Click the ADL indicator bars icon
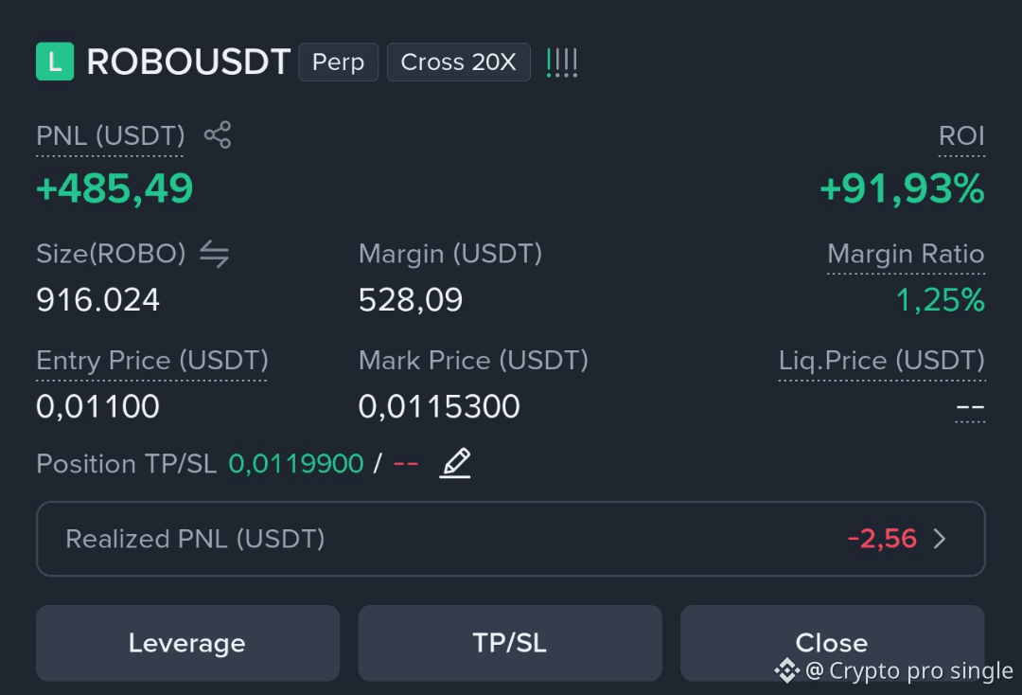Viewport: 1022px width, 695px height. 562,62
